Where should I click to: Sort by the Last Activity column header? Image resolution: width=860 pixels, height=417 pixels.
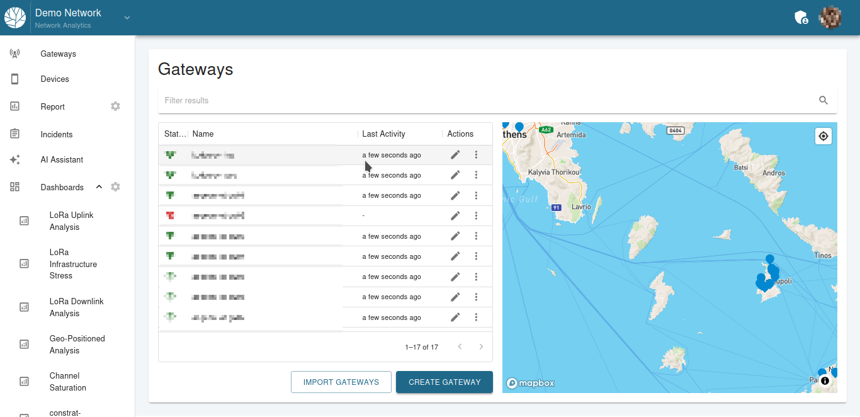[x=384, y=134]
